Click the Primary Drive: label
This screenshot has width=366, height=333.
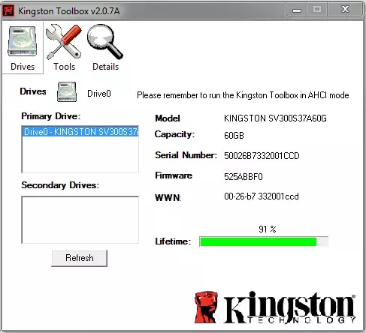51,116
